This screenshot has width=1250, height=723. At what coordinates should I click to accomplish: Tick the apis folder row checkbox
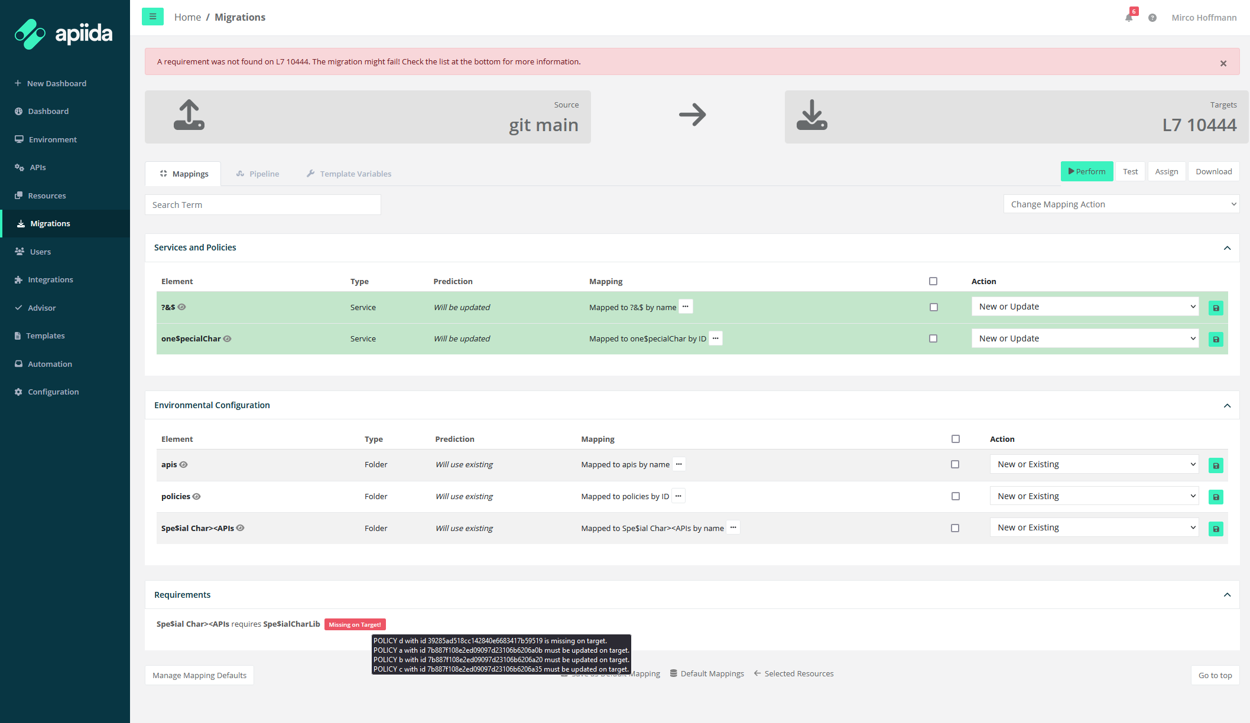click(x=955, y=464)
